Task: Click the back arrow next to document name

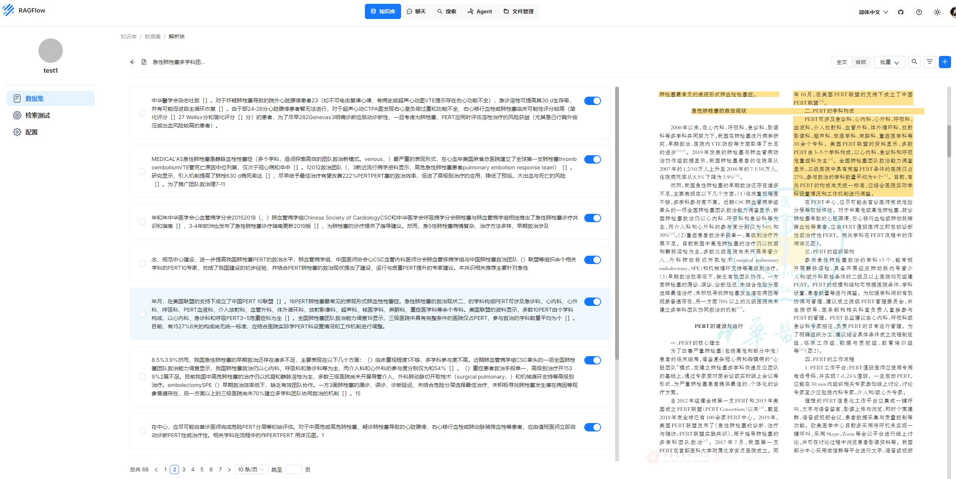Action: [133, 62]
